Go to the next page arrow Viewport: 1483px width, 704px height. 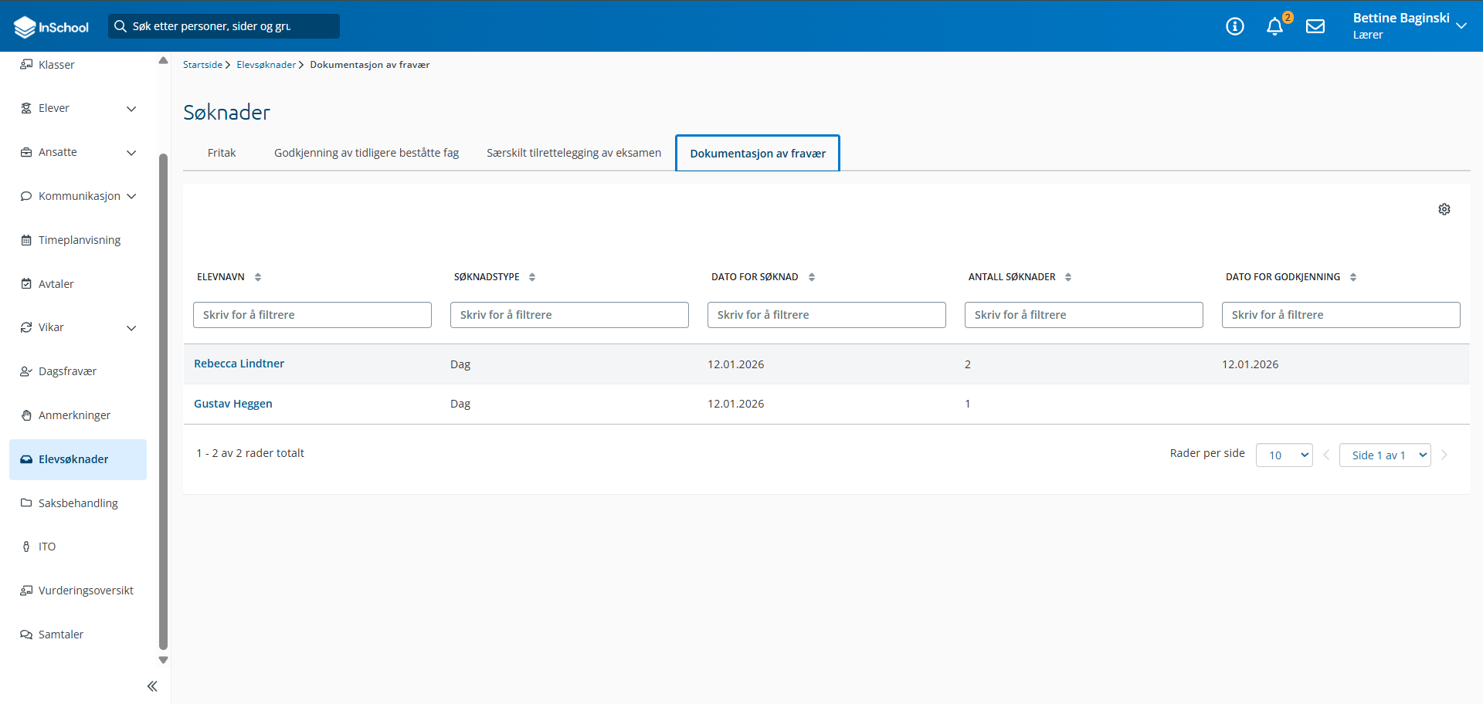tap(1444, 455)
